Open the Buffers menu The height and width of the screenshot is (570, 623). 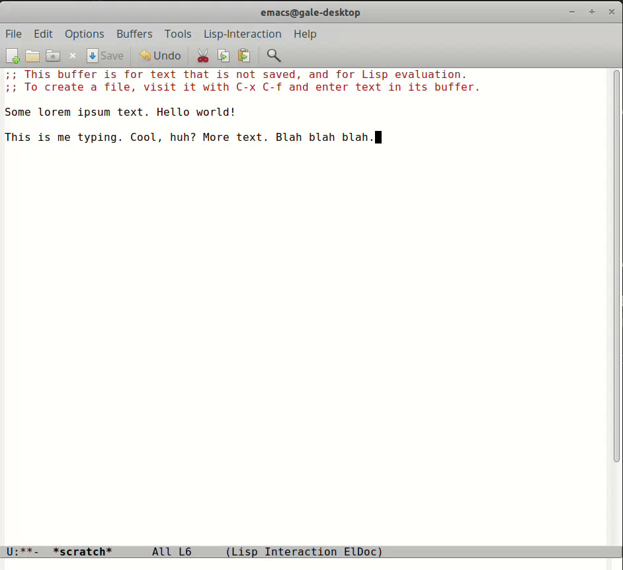coord(134,34)
